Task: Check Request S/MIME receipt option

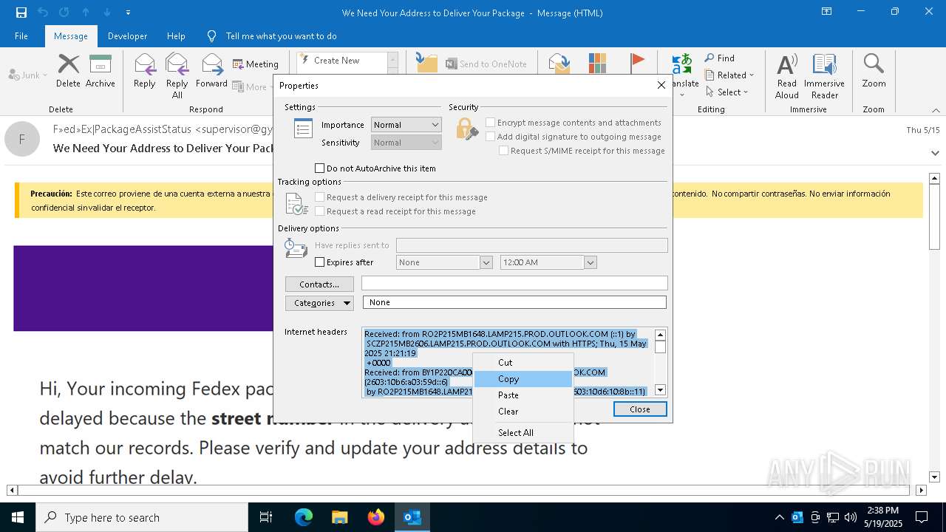Action: pyautogui.click(x=503, y=151)
